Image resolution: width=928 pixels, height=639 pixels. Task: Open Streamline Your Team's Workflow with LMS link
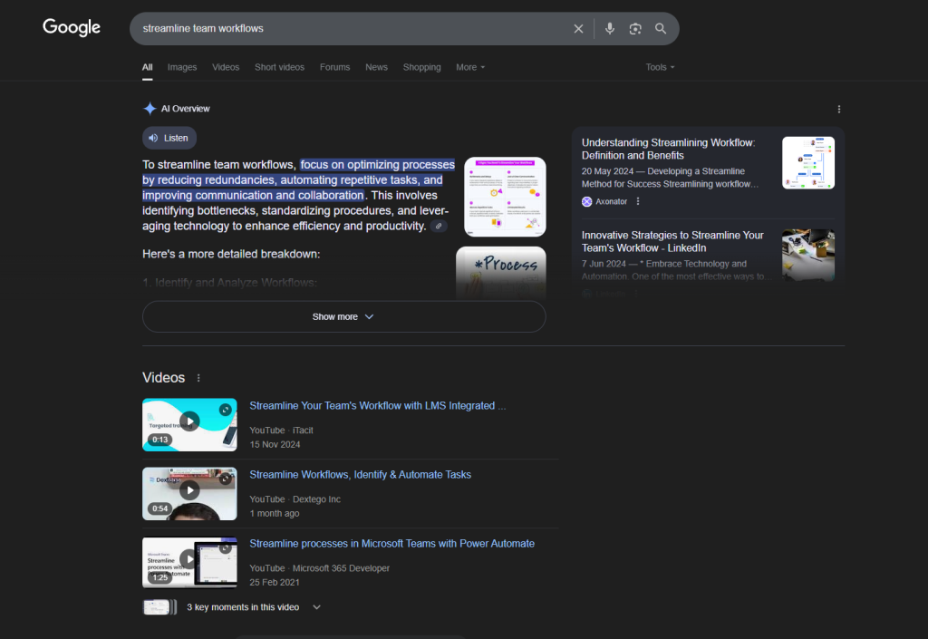click(x=378, y=406)
